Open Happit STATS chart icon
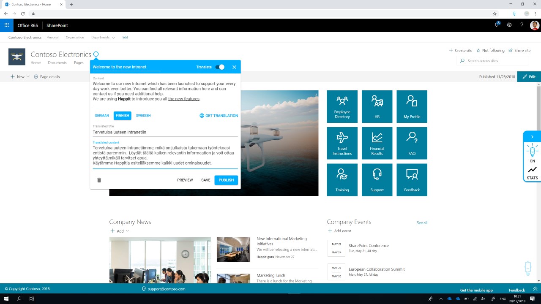541x304 pixels. coord(532,173)
